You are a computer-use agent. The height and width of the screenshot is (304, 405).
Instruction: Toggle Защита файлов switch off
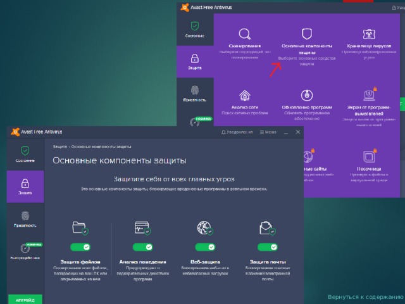pyautogui.click(x=80, y=247)
